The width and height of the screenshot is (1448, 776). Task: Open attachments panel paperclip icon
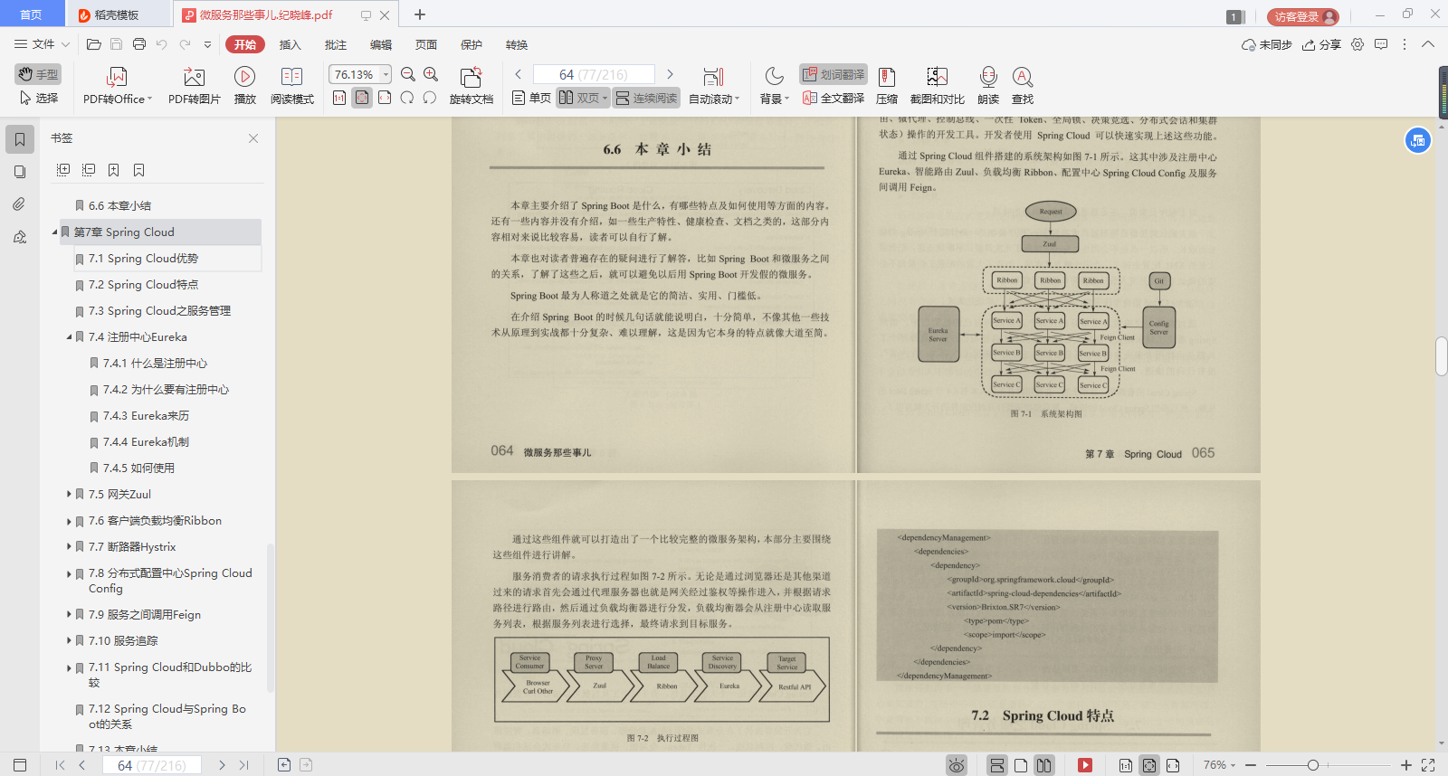(x=20, y=204)
